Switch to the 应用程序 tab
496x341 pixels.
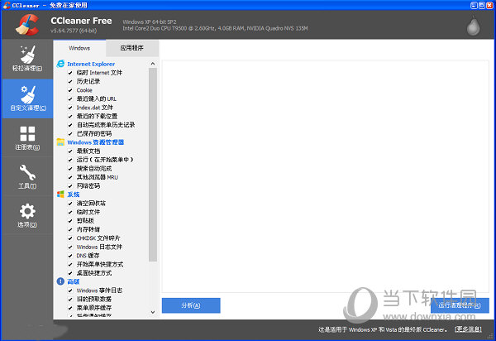click(132, 48)
